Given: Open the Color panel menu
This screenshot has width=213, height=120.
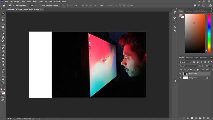Looking at the screenshot, I should (211, 11).
